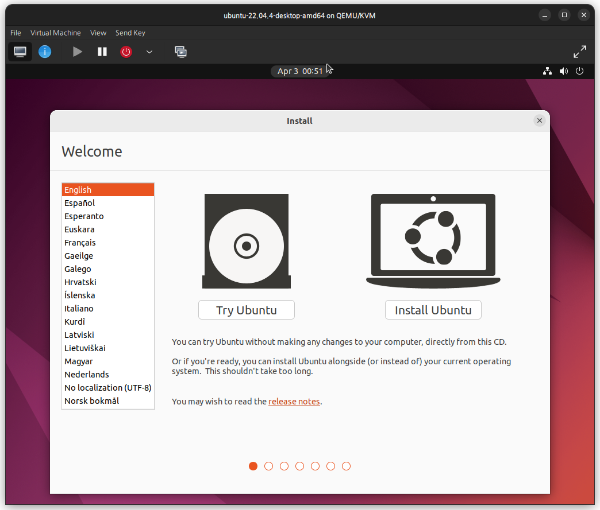Open the View menu

tap(98, 33)
